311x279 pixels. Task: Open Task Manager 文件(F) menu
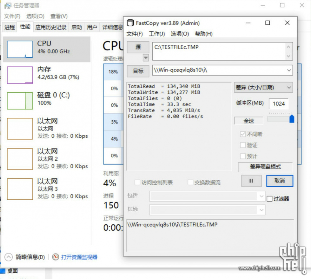[12, 16]
